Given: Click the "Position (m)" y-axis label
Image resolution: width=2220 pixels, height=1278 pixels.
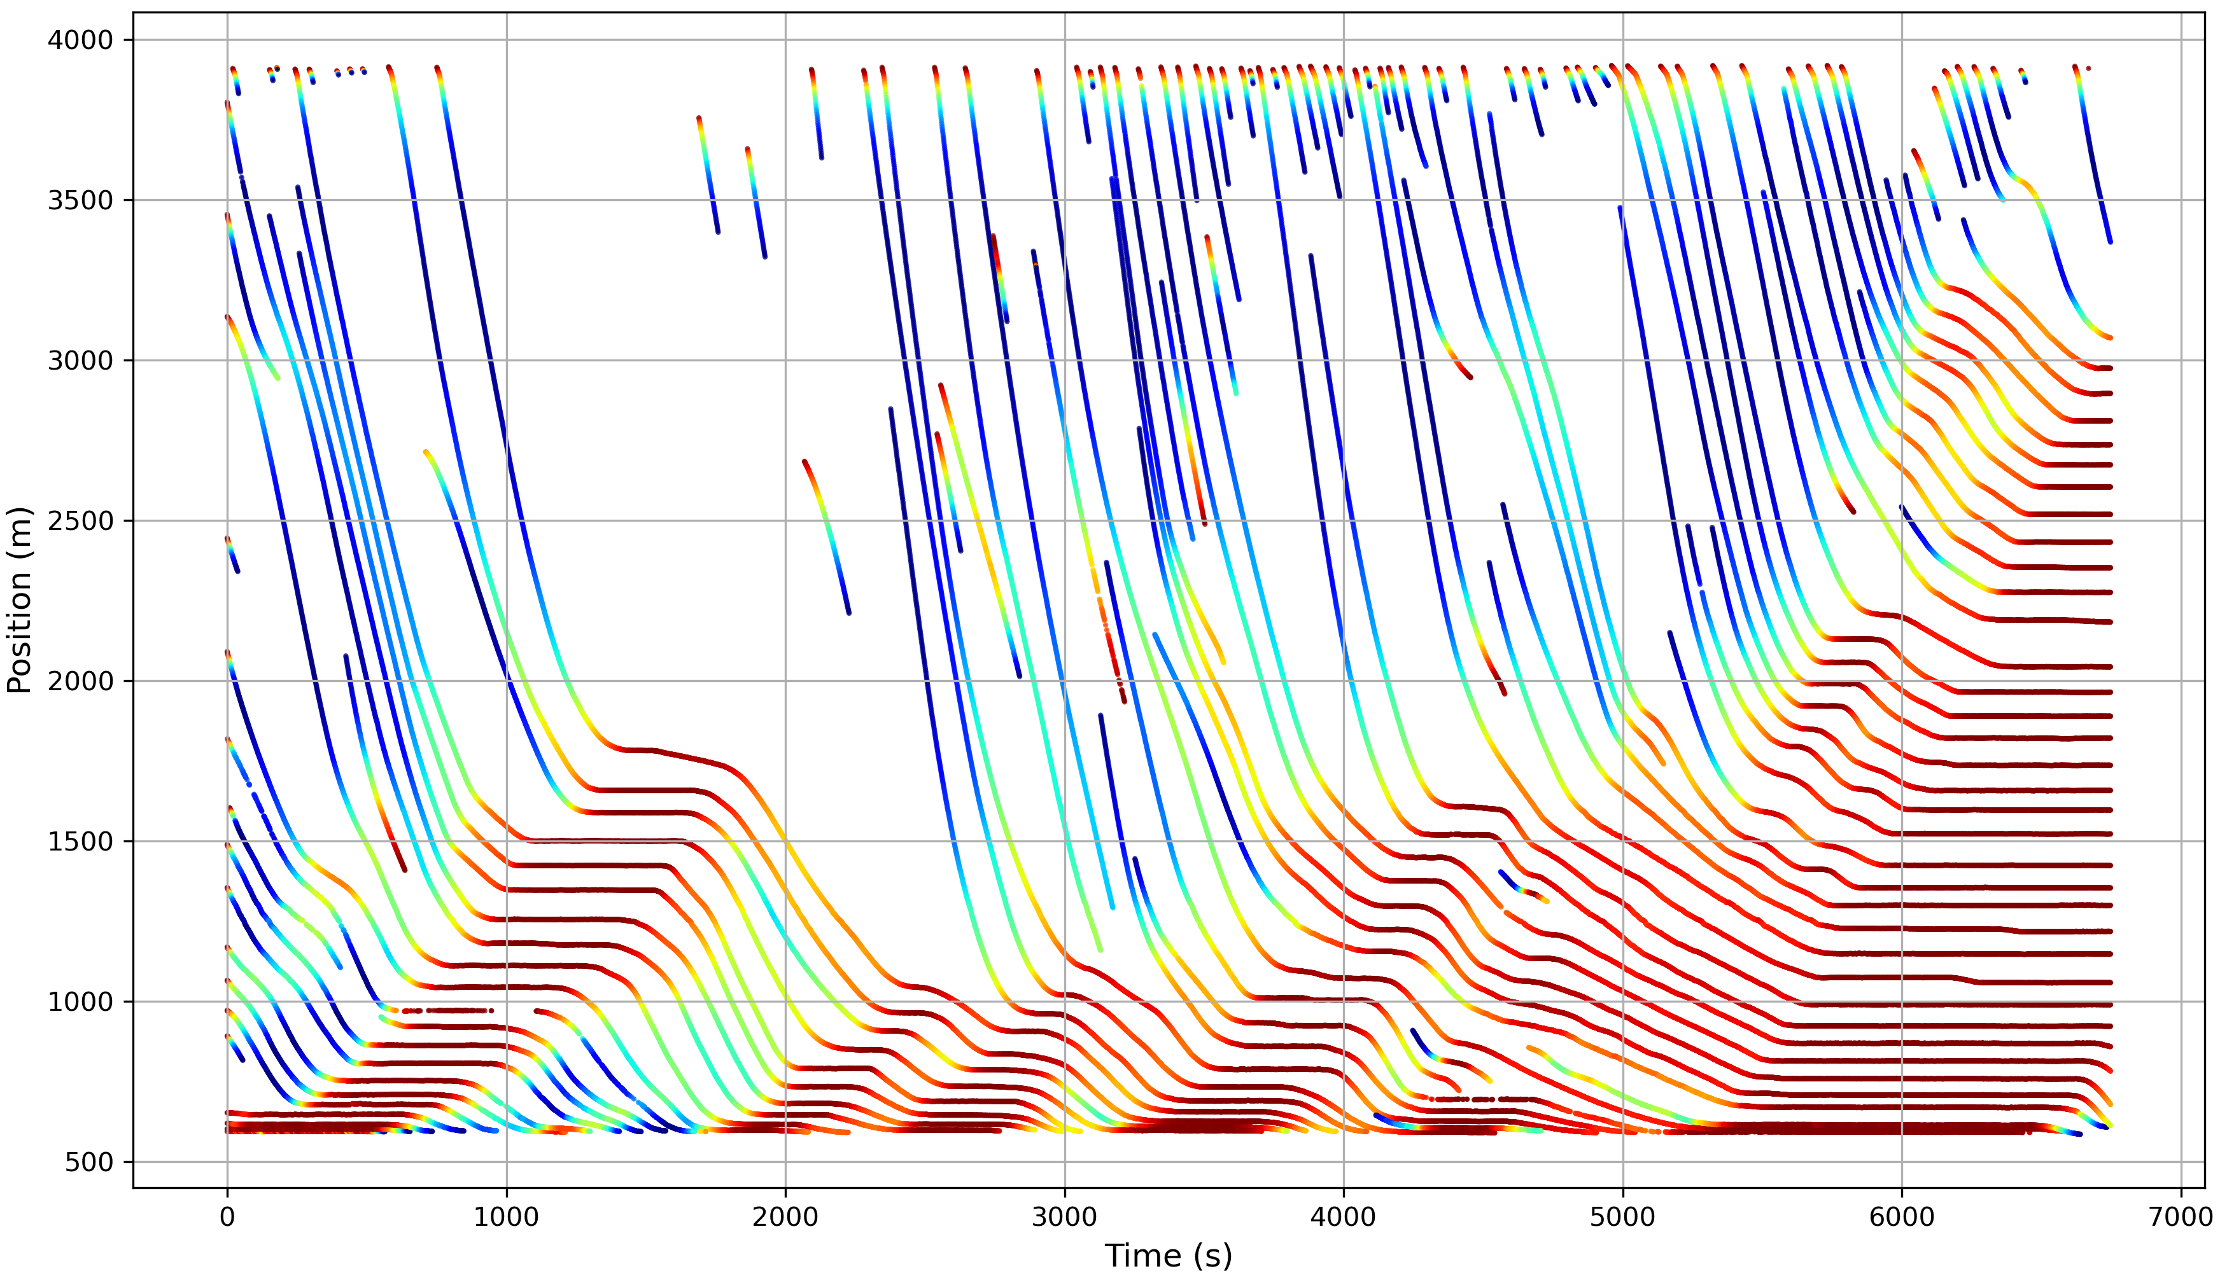Looking at the screenshot, I should pos(19,599).
